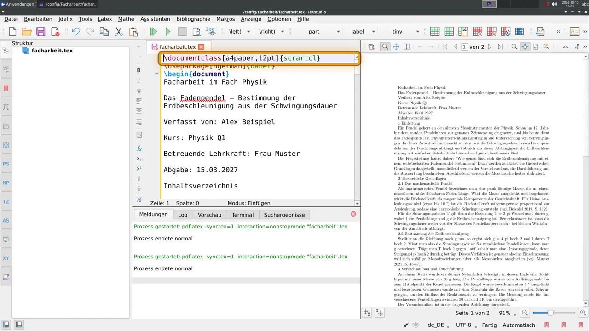589x331 pixels.
Task: Open the log view icon
Action: coord(210,32)
